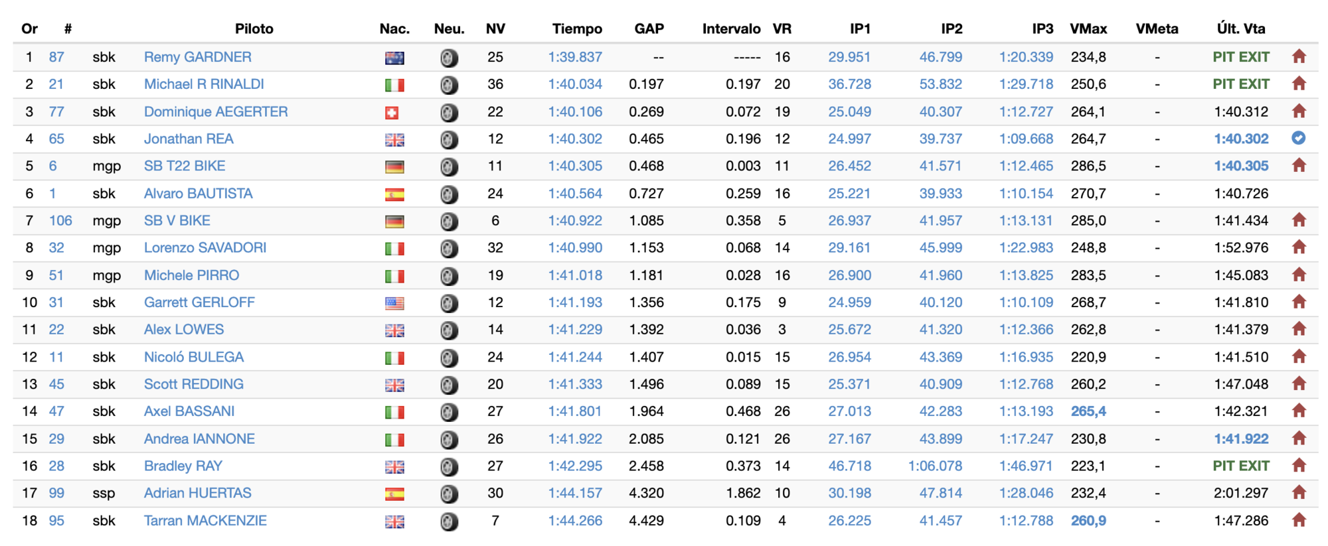Click the pit house icon for SB T22 BIKE
This screenshot has height=546, width=1328.
point(1299,165)
